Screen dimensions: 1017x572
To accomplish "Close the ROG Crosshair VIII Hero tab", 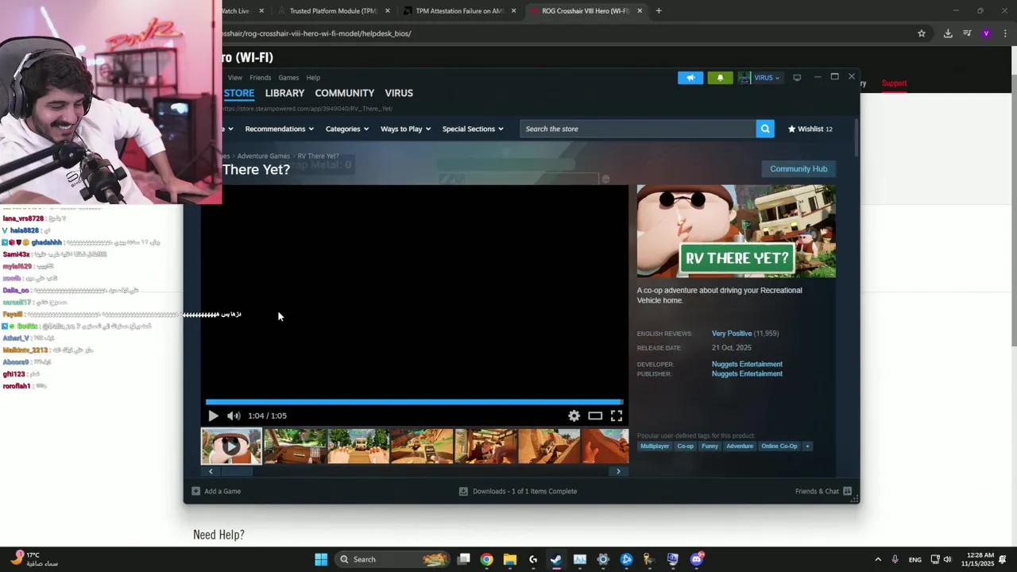I will (640, 11).
